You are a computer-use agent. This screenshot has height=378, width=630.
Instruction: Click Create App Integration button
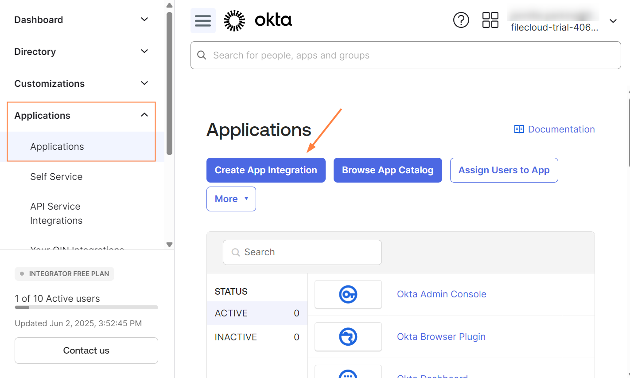coord(266,170)
